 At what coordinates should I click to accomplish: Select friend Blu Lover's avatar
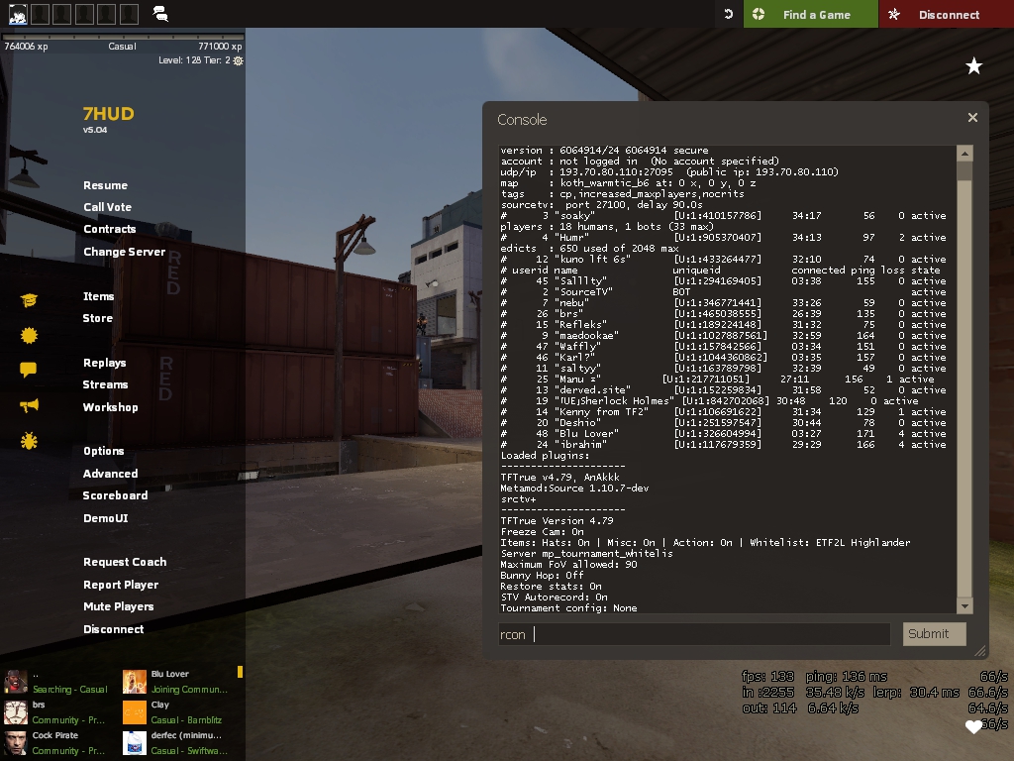pos(135,682)
